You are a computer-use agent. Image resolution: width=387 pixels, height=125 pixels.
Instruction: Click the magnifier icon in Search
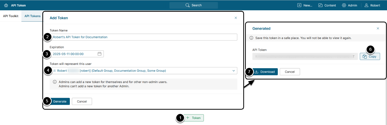(187, 5)
